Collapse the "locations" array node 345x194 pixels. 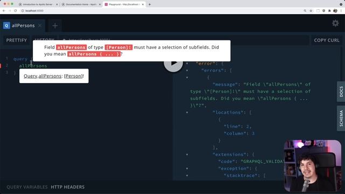pyautogui.click(x=187, y=113)
